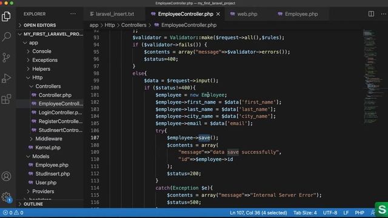Change line ending via LF status item

click(x=346, y=213)
